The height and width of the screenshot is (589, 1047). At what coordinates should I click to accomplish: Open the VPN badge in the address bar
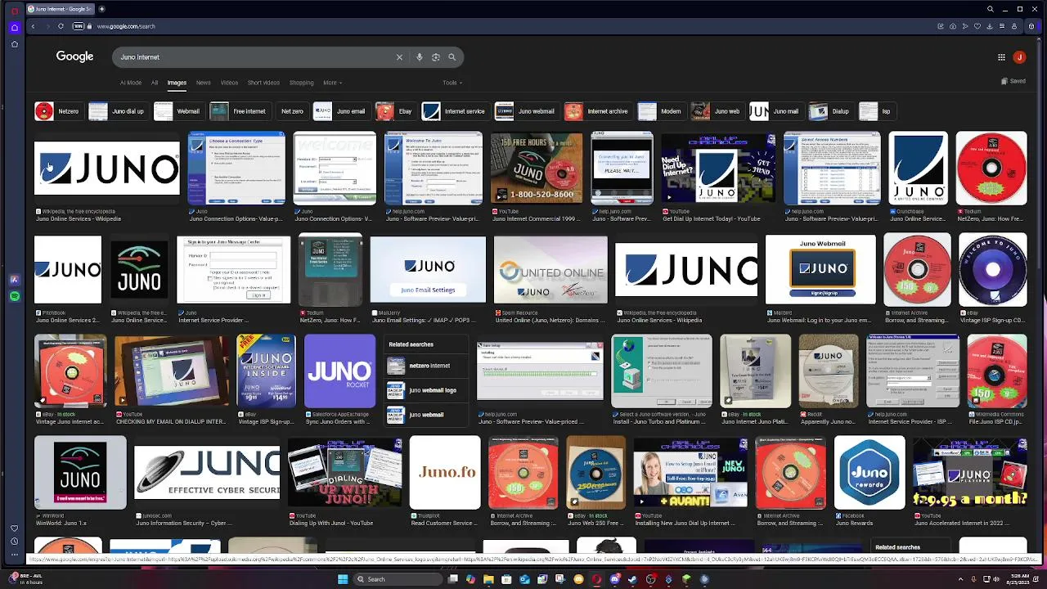79,26
